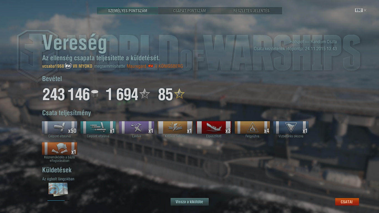The width and height of the screenshot is (379, 213).
Task: Switch to the Csapat pontszám tab
Action: point(189,11)
